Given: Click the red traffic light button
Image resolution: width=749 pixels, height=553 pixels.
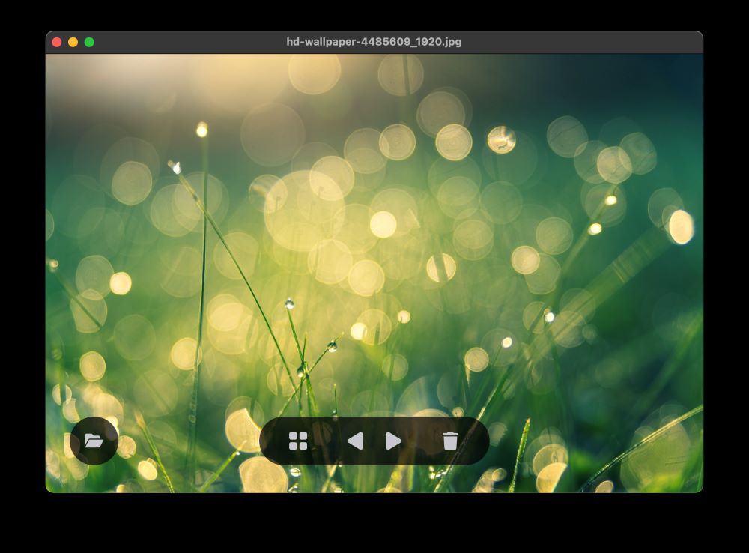Looking at the screenshot, I should [57, 42].
